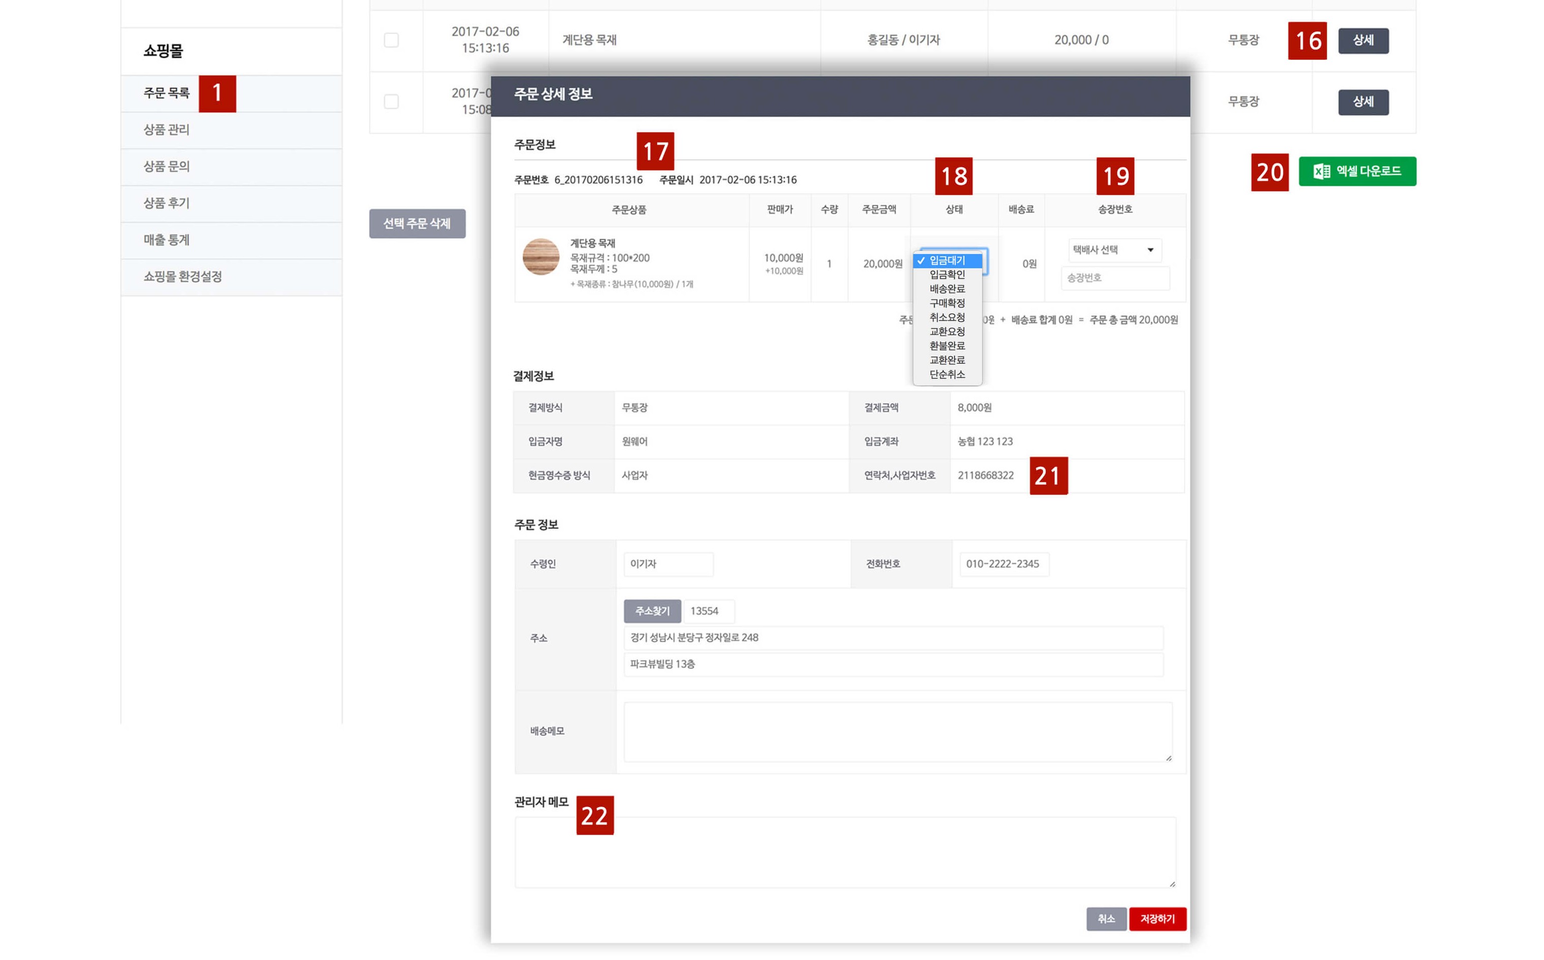Click 상세 button on second order row

coord(1363,102)
